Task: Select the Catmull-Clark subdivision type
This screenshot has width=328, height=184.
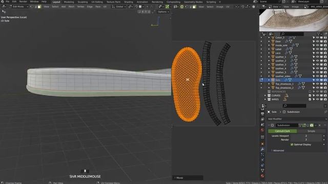Action: [282, 131]
